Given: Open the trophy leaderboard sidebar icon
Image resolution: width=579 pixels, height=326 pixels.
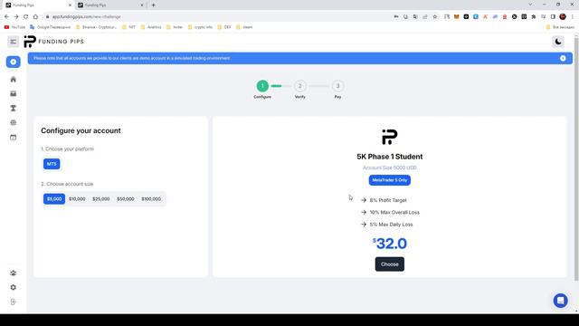Looking at the screenshot, I should [x=14, y=109].
